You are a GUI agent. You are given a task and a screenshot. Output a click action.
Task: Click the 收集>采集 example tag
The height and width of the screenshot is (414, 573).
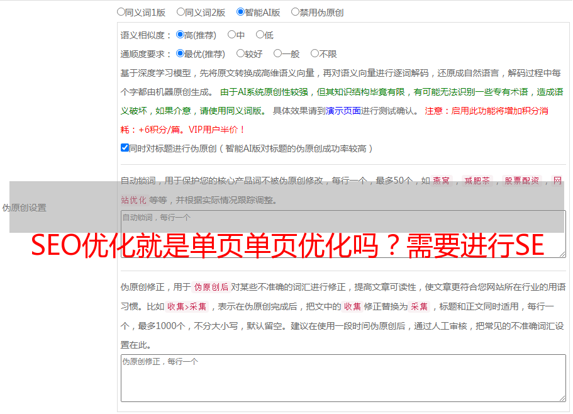point(187,306)
